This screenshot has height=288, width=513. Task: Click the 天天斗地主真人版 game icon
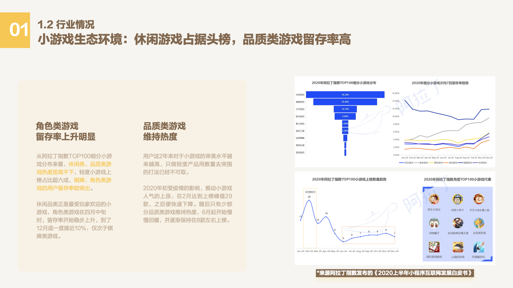[479, 199]
